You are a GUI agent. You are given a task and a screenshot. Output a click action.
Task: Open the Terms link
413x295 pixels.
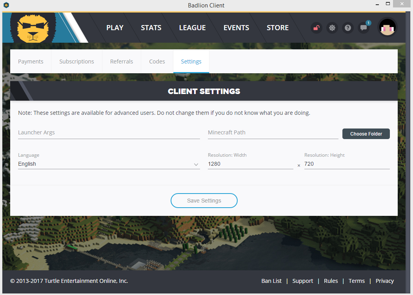tap(357, 281)
